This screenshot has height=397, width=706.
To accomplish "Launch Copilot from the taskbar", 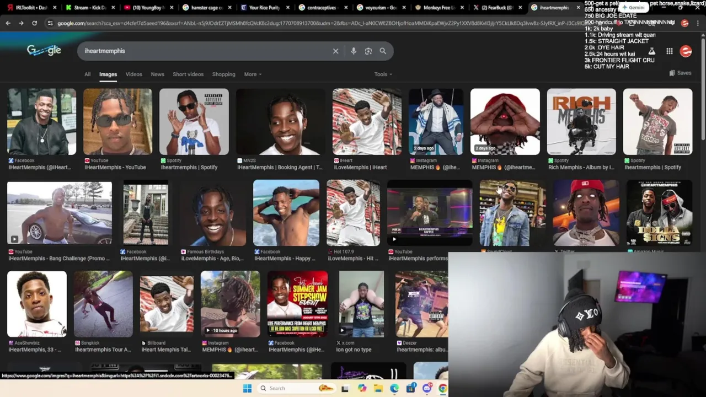I will (362, 388).
